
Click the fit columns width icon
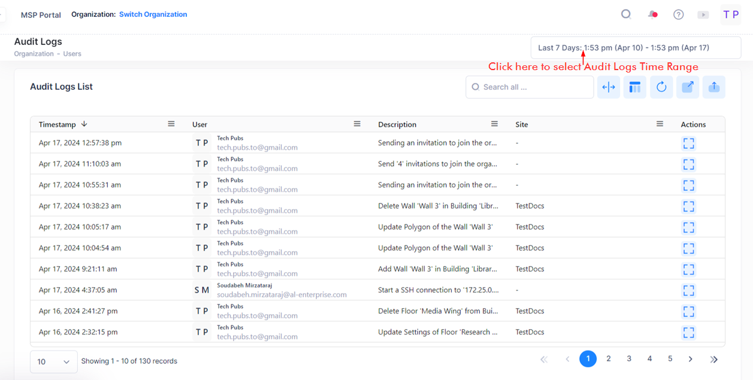609,88
